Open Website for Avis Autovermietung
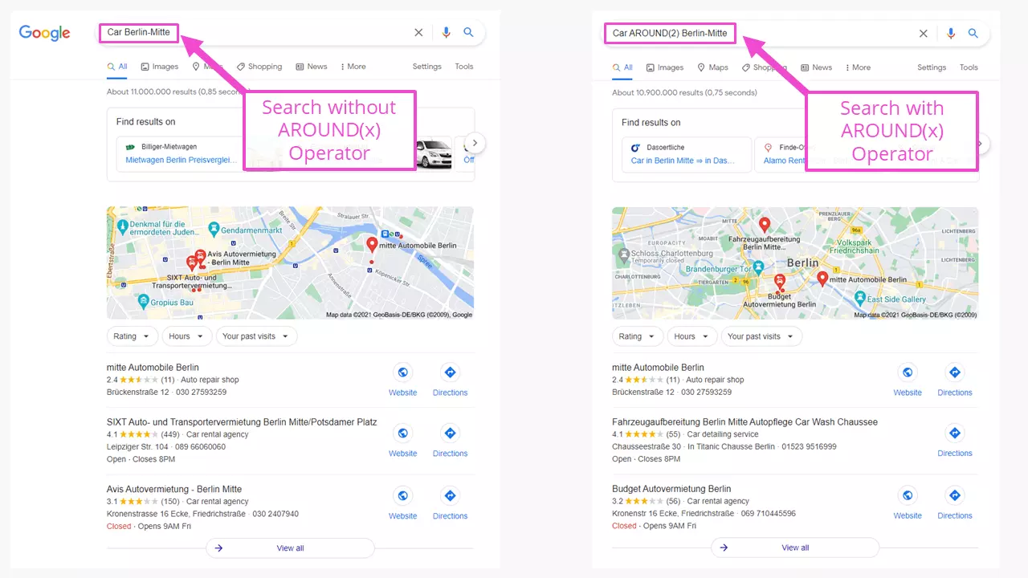This screenshot has height=578, width=1028. [x=403, y=503]
